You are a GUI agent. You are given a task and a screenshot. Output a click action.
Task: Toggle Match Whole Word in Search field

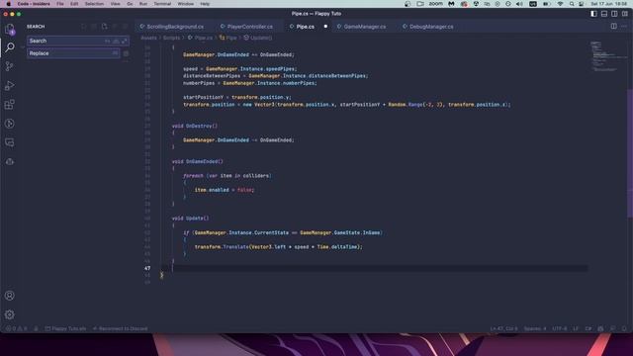pos(116,41)
